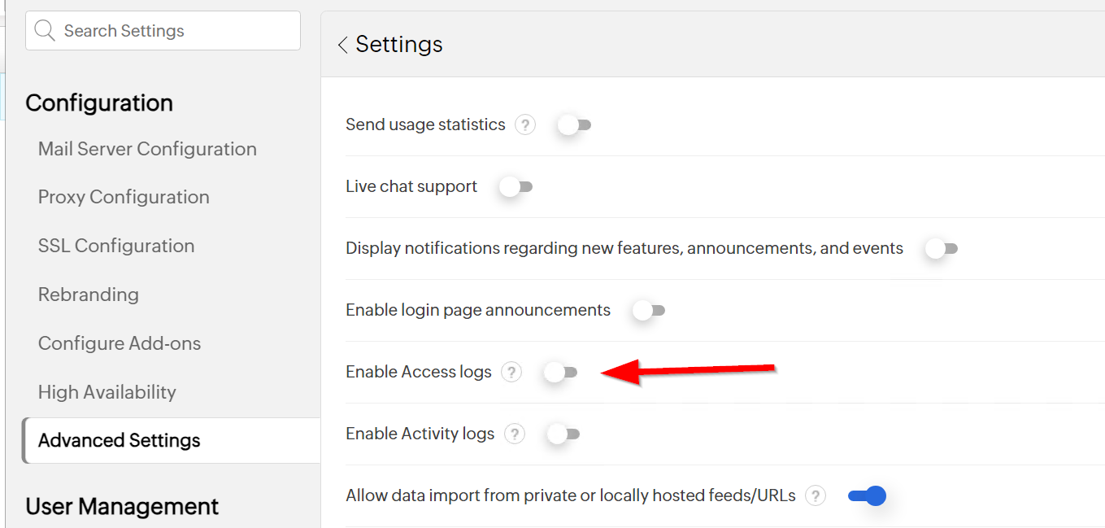Viewport: 1105px width, 528px height.
Task: Select Configure Add-ons
Action: (x=120, y=343)
